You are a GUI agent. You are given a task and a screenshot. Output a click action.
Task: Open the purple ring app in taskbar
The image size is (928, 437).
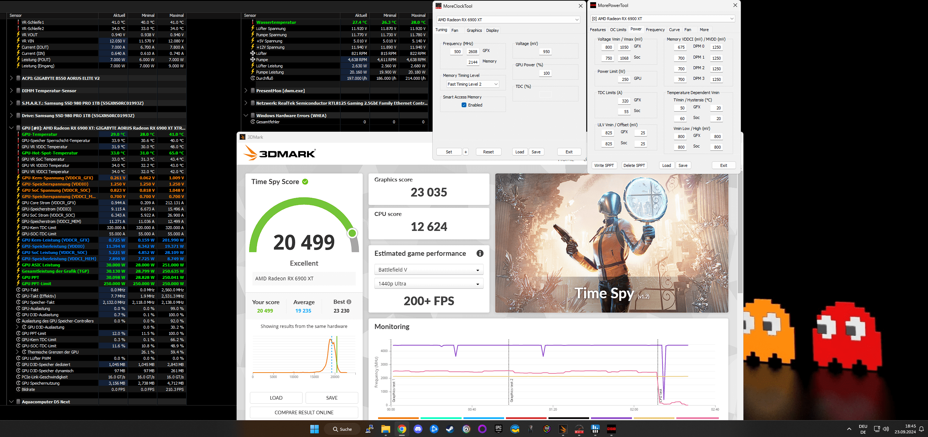pyautogui.click(x=483, y=429)
